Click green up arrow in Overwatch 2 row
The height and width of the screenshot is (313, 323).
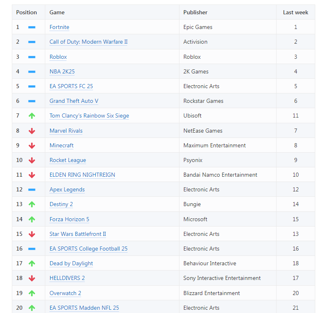(x=32, y=293)
